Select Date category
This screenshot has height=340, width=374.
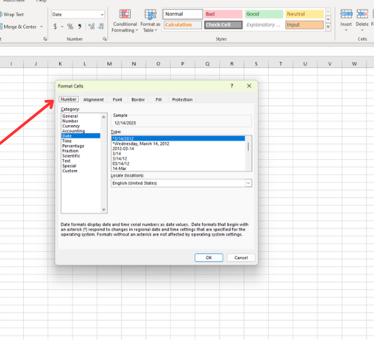click(x=81, y=136)
